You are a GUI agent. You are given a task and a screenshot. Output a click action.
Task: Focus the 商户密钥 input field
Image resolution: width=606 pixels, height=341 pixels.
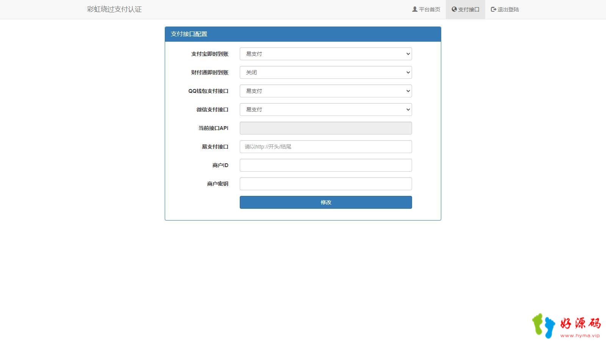326,184
